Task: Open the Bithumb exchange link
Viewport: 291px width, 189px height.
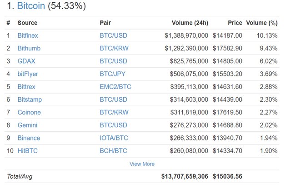Action: click(x=29, y=48)
